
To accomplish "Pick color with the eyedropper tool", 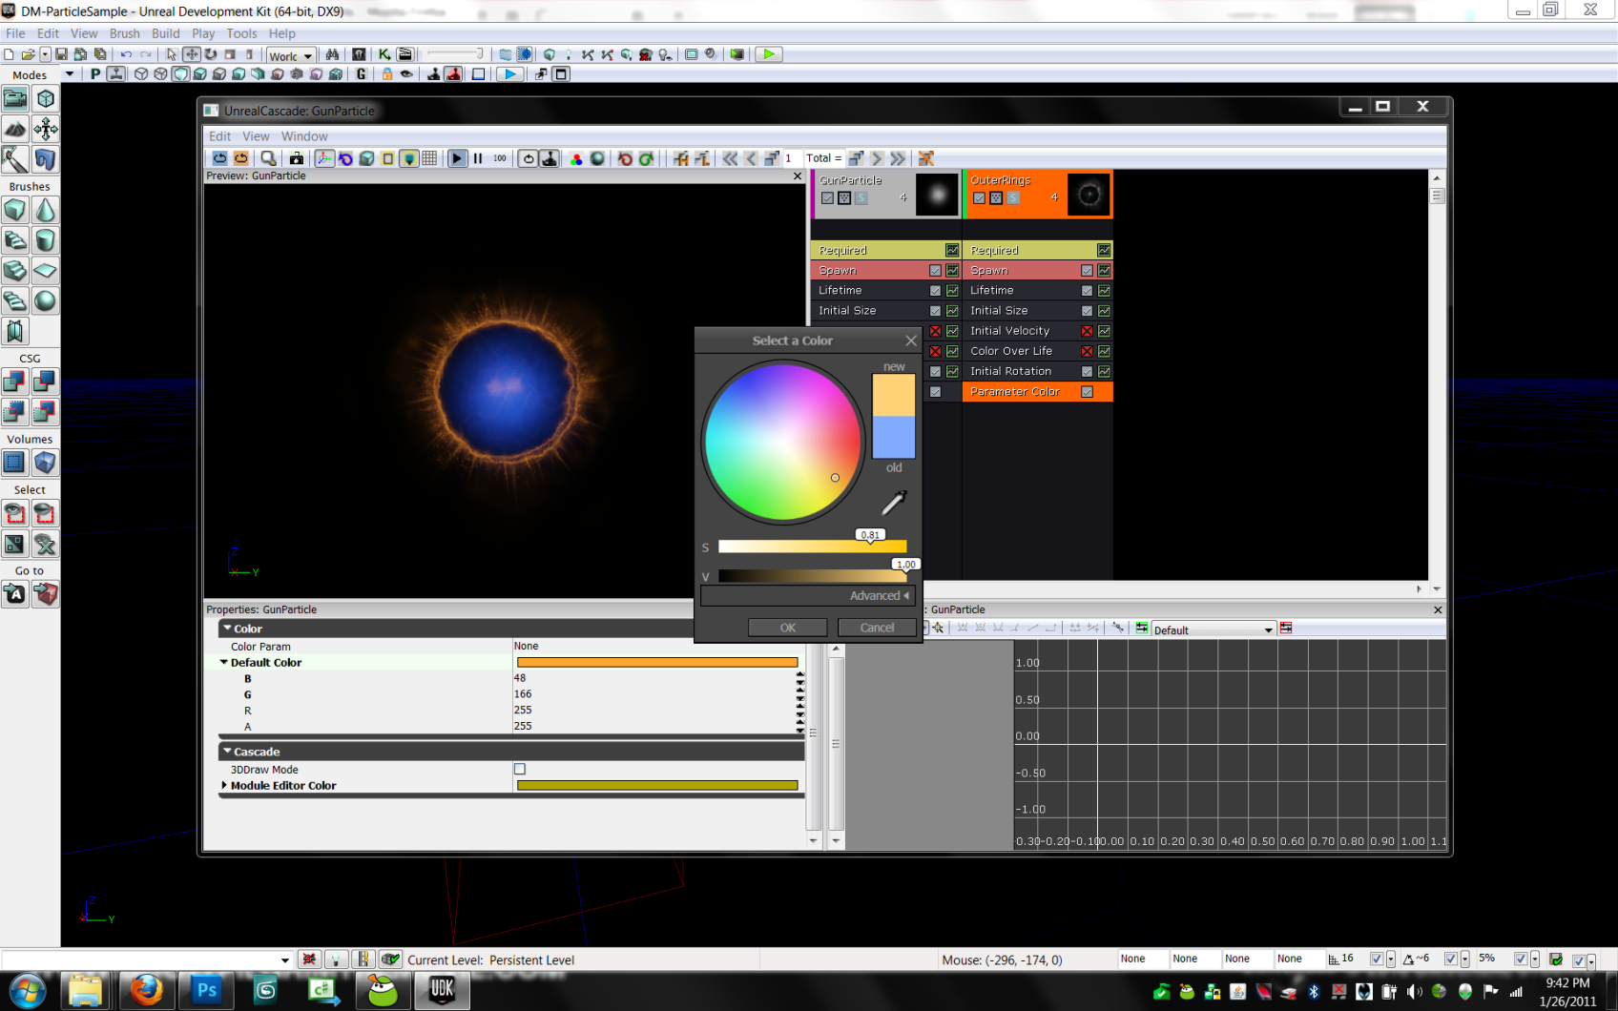I will [x=894, y=501].
